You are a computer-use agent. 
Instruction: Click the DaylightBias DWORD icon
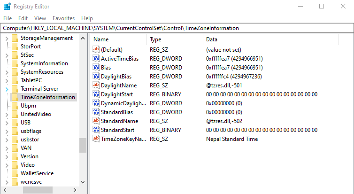click(x=96, y=77)
